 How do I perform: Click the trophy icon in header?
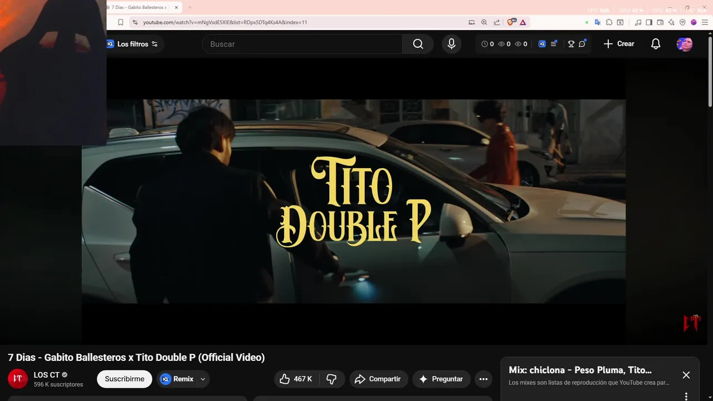[571, 44]
